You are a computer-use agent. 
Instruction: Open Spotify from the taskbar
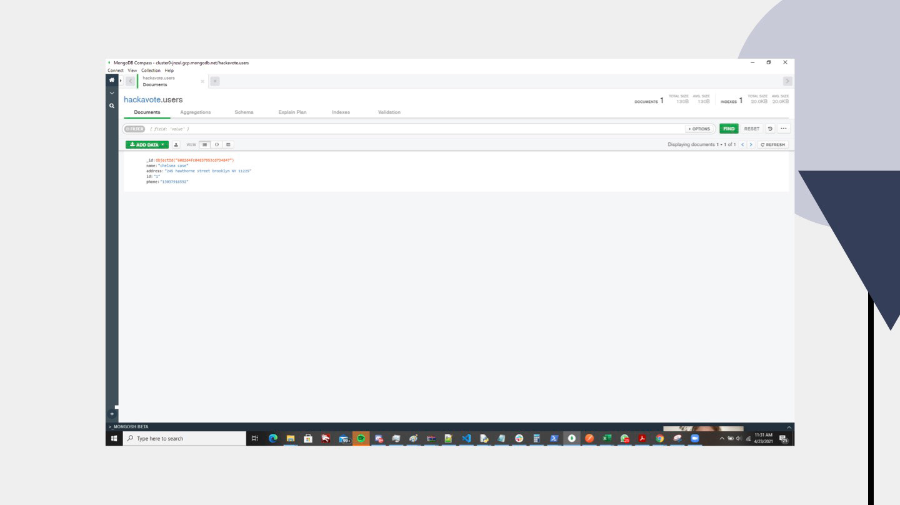(361, 438)
